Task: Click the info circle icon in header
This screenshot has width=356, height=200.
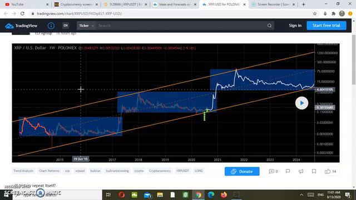Action: click(x=51, y=26)
